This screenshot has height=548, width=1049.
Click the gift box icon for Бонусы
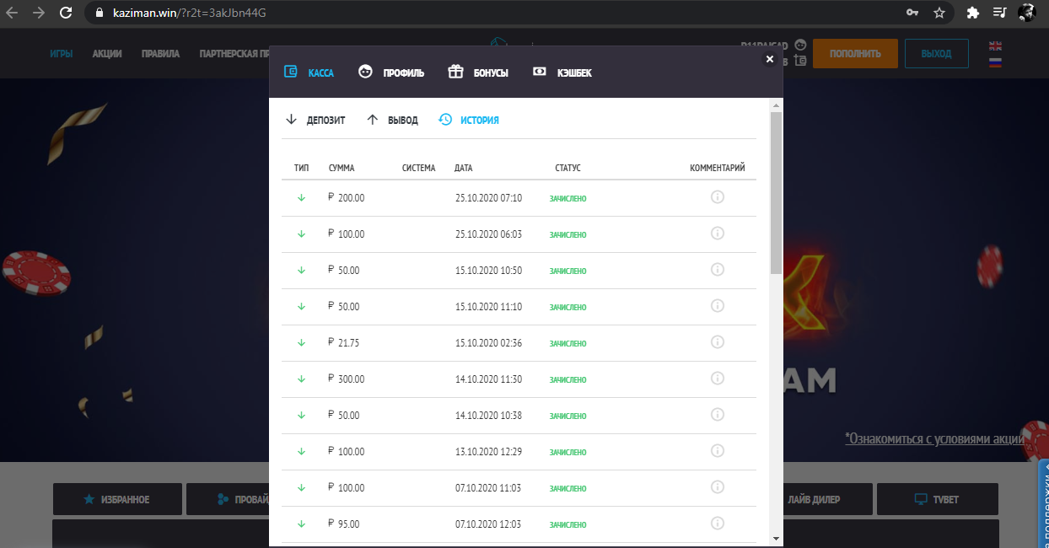[x=455, y=73]
